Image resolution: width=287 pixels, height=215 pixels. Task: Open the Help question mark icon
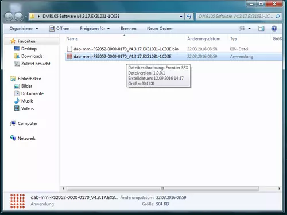pos(274,29)
